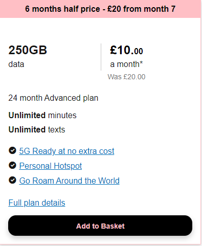Click the 24 month Advanced plan text
The image size is (202, 246).
[x=53, y=98]
